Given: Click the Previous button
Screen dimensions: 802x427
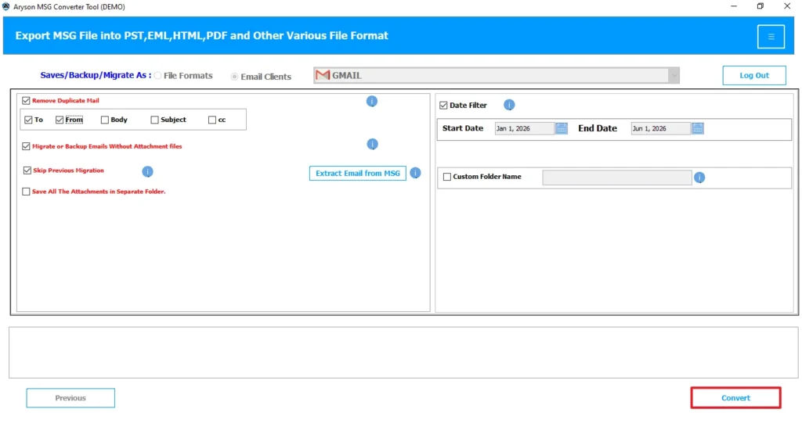Looking at the screenshot, I should [x=70, y=398].
